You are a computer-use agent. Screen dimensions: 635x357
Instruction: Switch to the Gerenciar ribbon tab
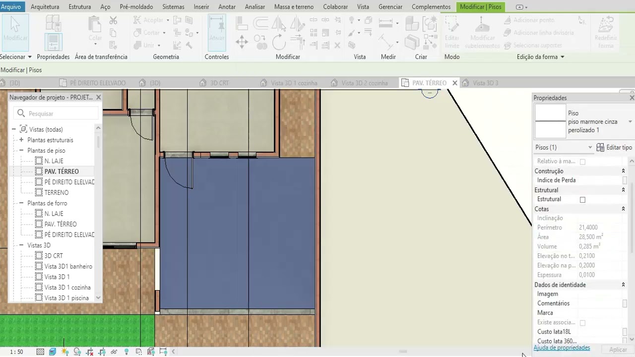[390, 7]
